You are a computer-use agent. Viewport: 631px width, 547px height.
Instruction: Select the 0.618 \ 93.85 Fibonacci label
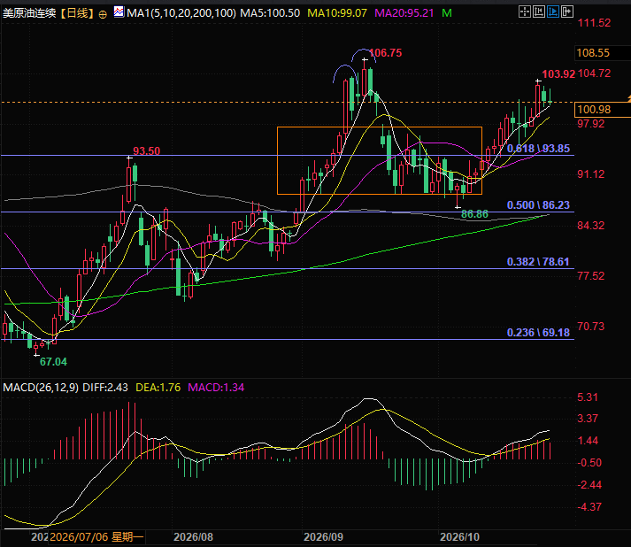[x=538, y=149]
